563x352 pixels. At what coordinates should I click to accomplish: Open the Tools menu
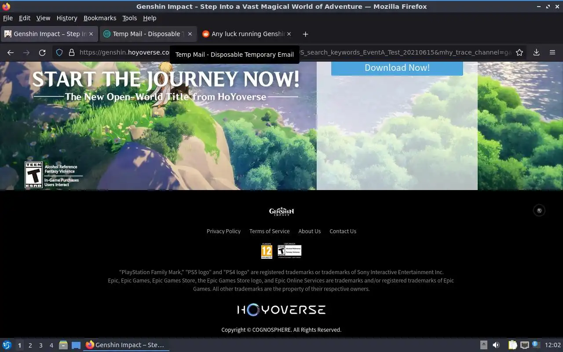point(130,18)
